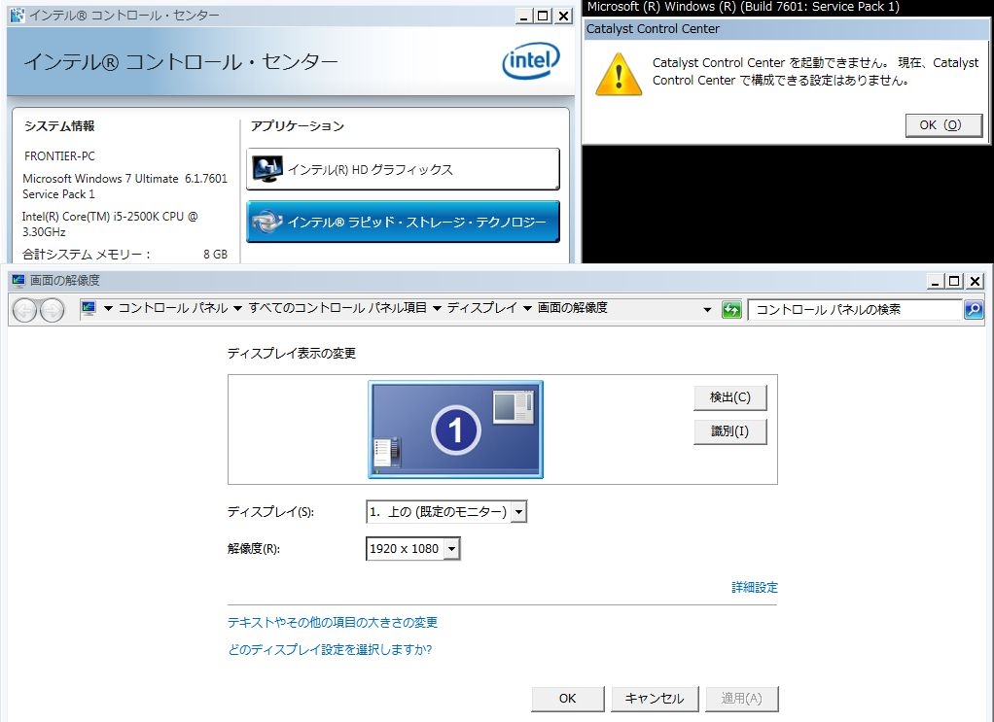Click the Intel logo in Control Center

point(531,61)
